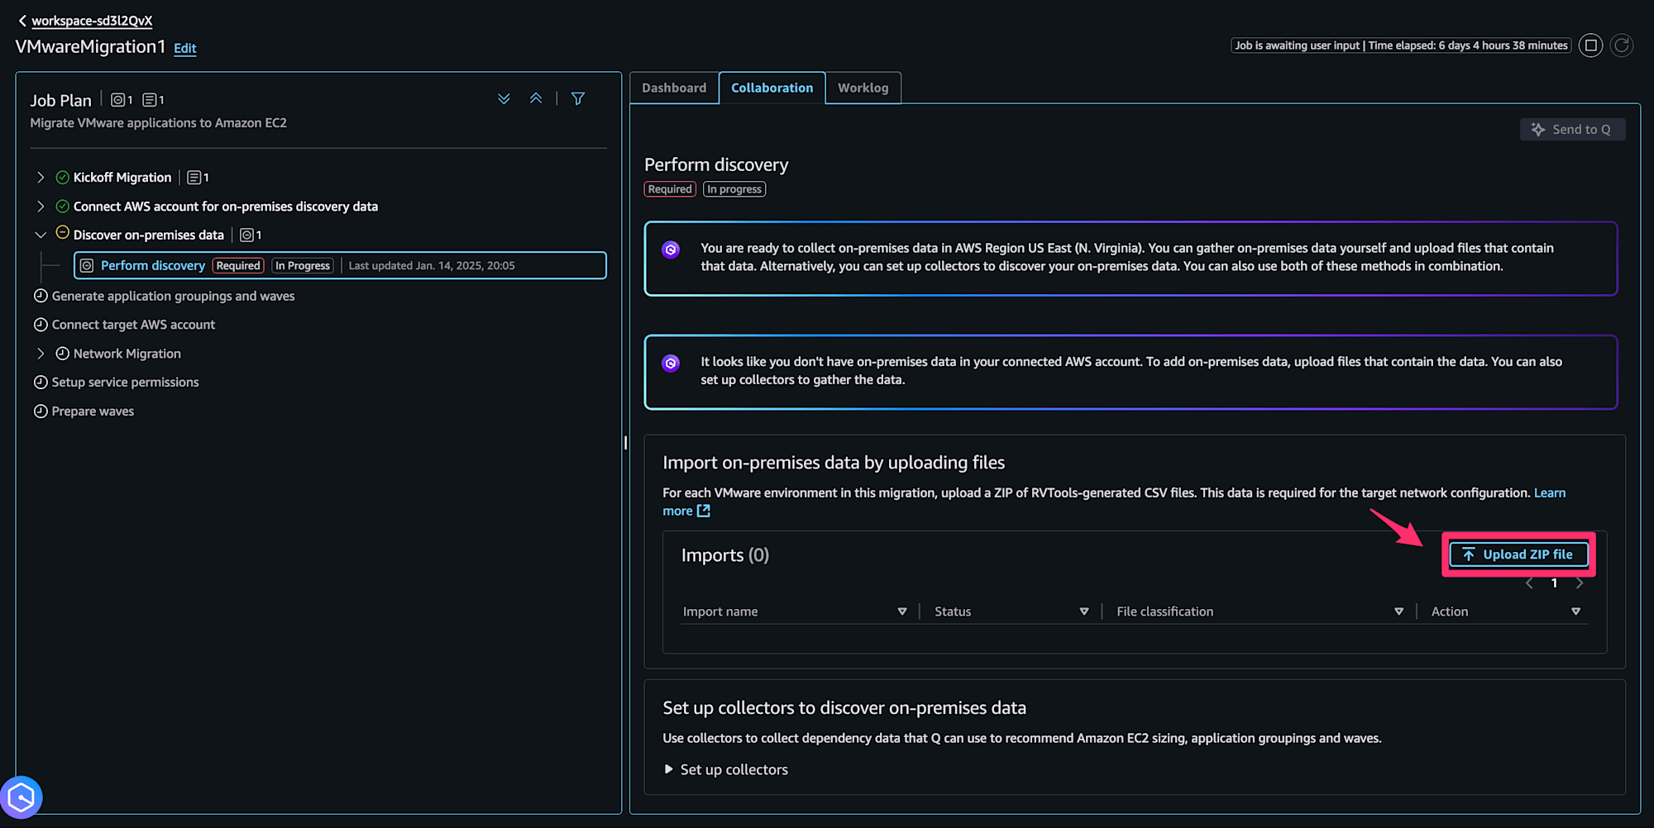Sort by Action column
The image size is (1654, 828).
pyautogui.click(x=1575, y=611)
